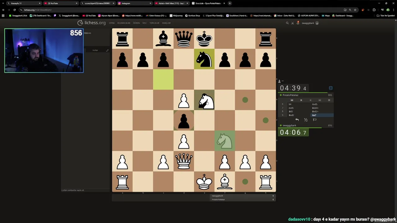Open the ARAÇLAR menu
The width and height of the screenshot is (397, 223).
click(166, 23)
